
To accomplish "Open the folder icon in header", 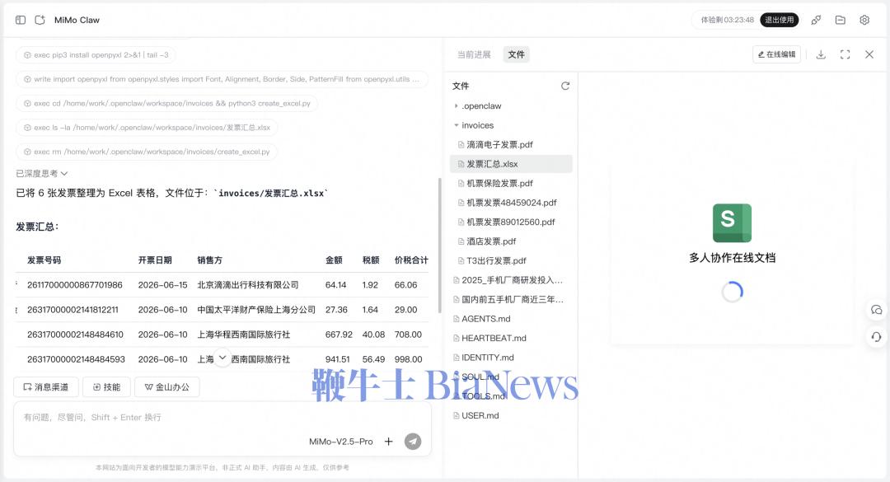I will click(x=840, y=20).
